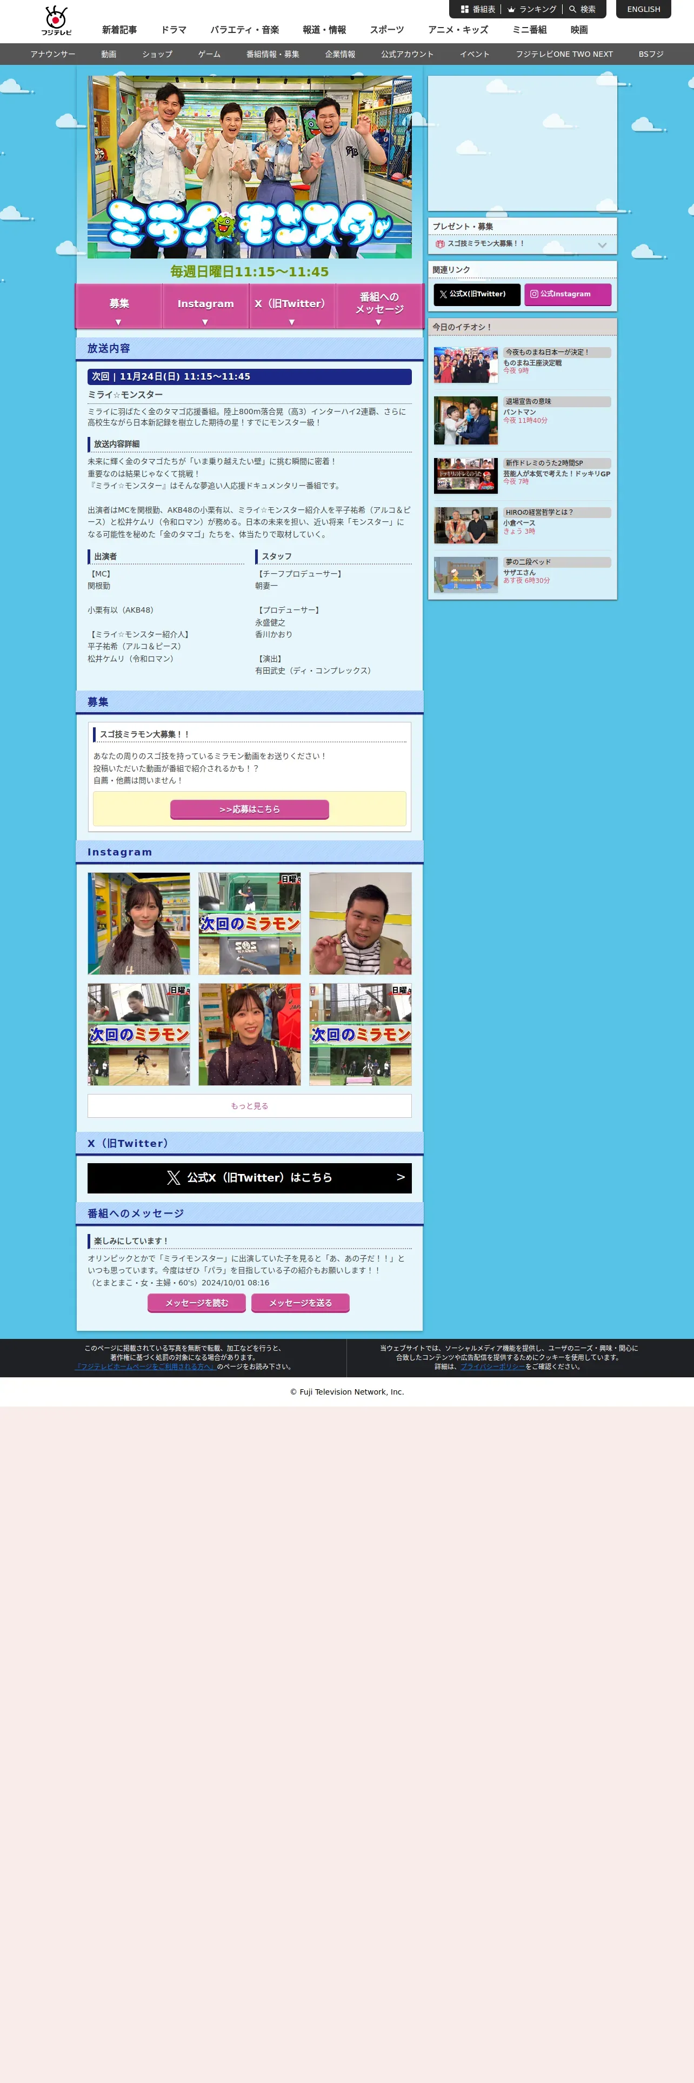Jump to Instagram section tab
The width and height of the screenshot is (694, 2083).
point(205,307)
